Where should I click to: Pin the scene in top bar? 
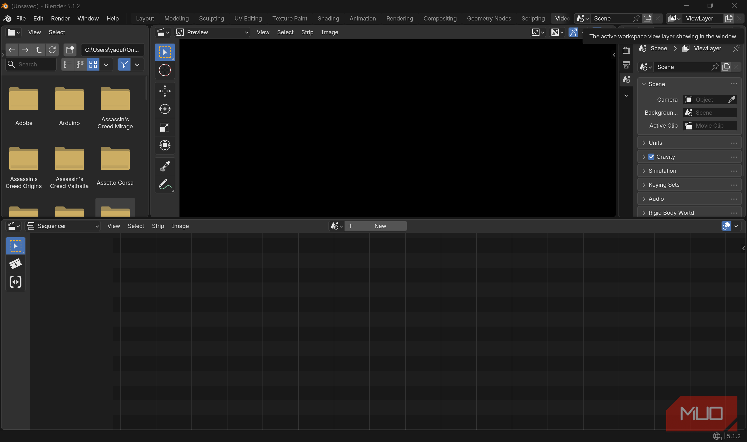(636, 18)
